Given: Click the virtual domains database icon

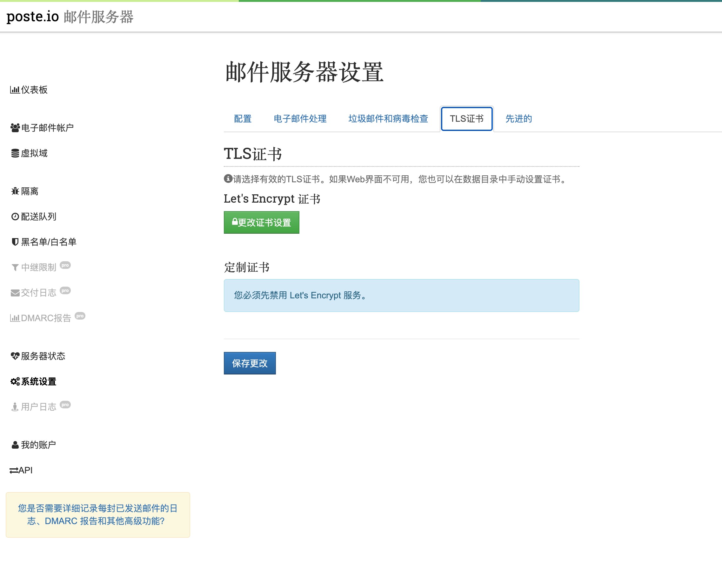Looking at the screenshot, I should coord(15,153).
